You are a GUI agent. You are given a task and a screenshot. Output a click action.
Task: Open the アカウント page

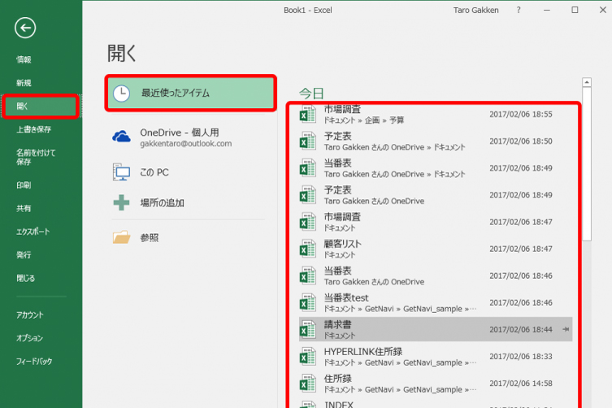click(29, 315)
